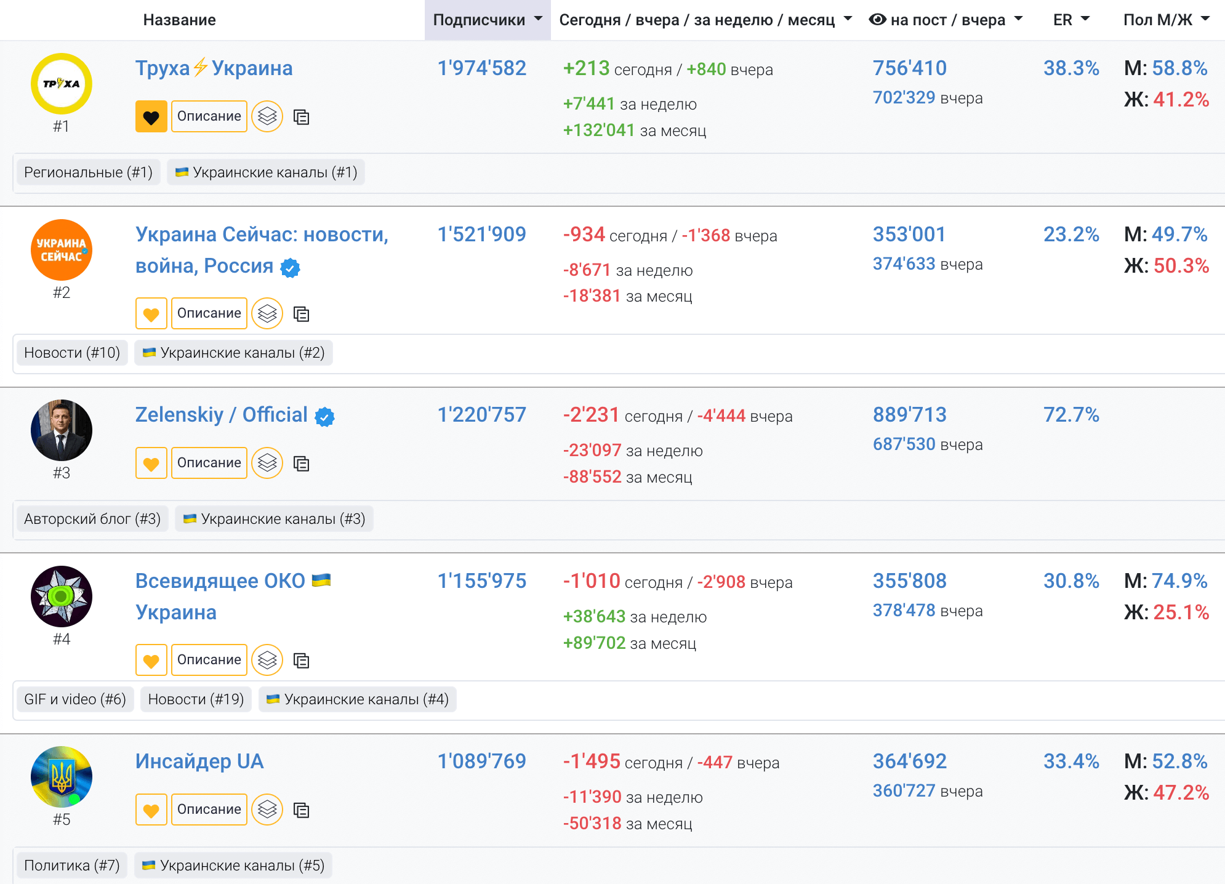1225x884 pixels.
Task: Show Описание for Всевидящее ОКО
Action: click(x=209, y=660)
